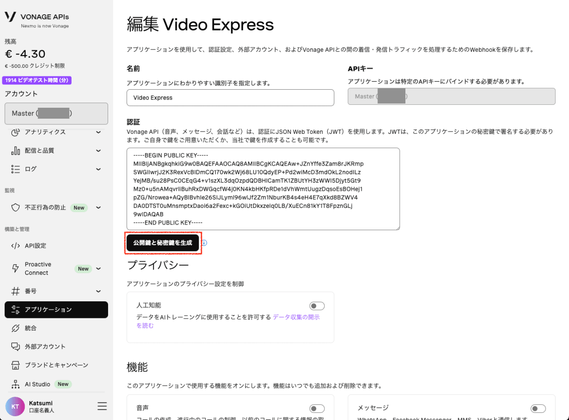Click the Vonage logo icon

point(10,16)
